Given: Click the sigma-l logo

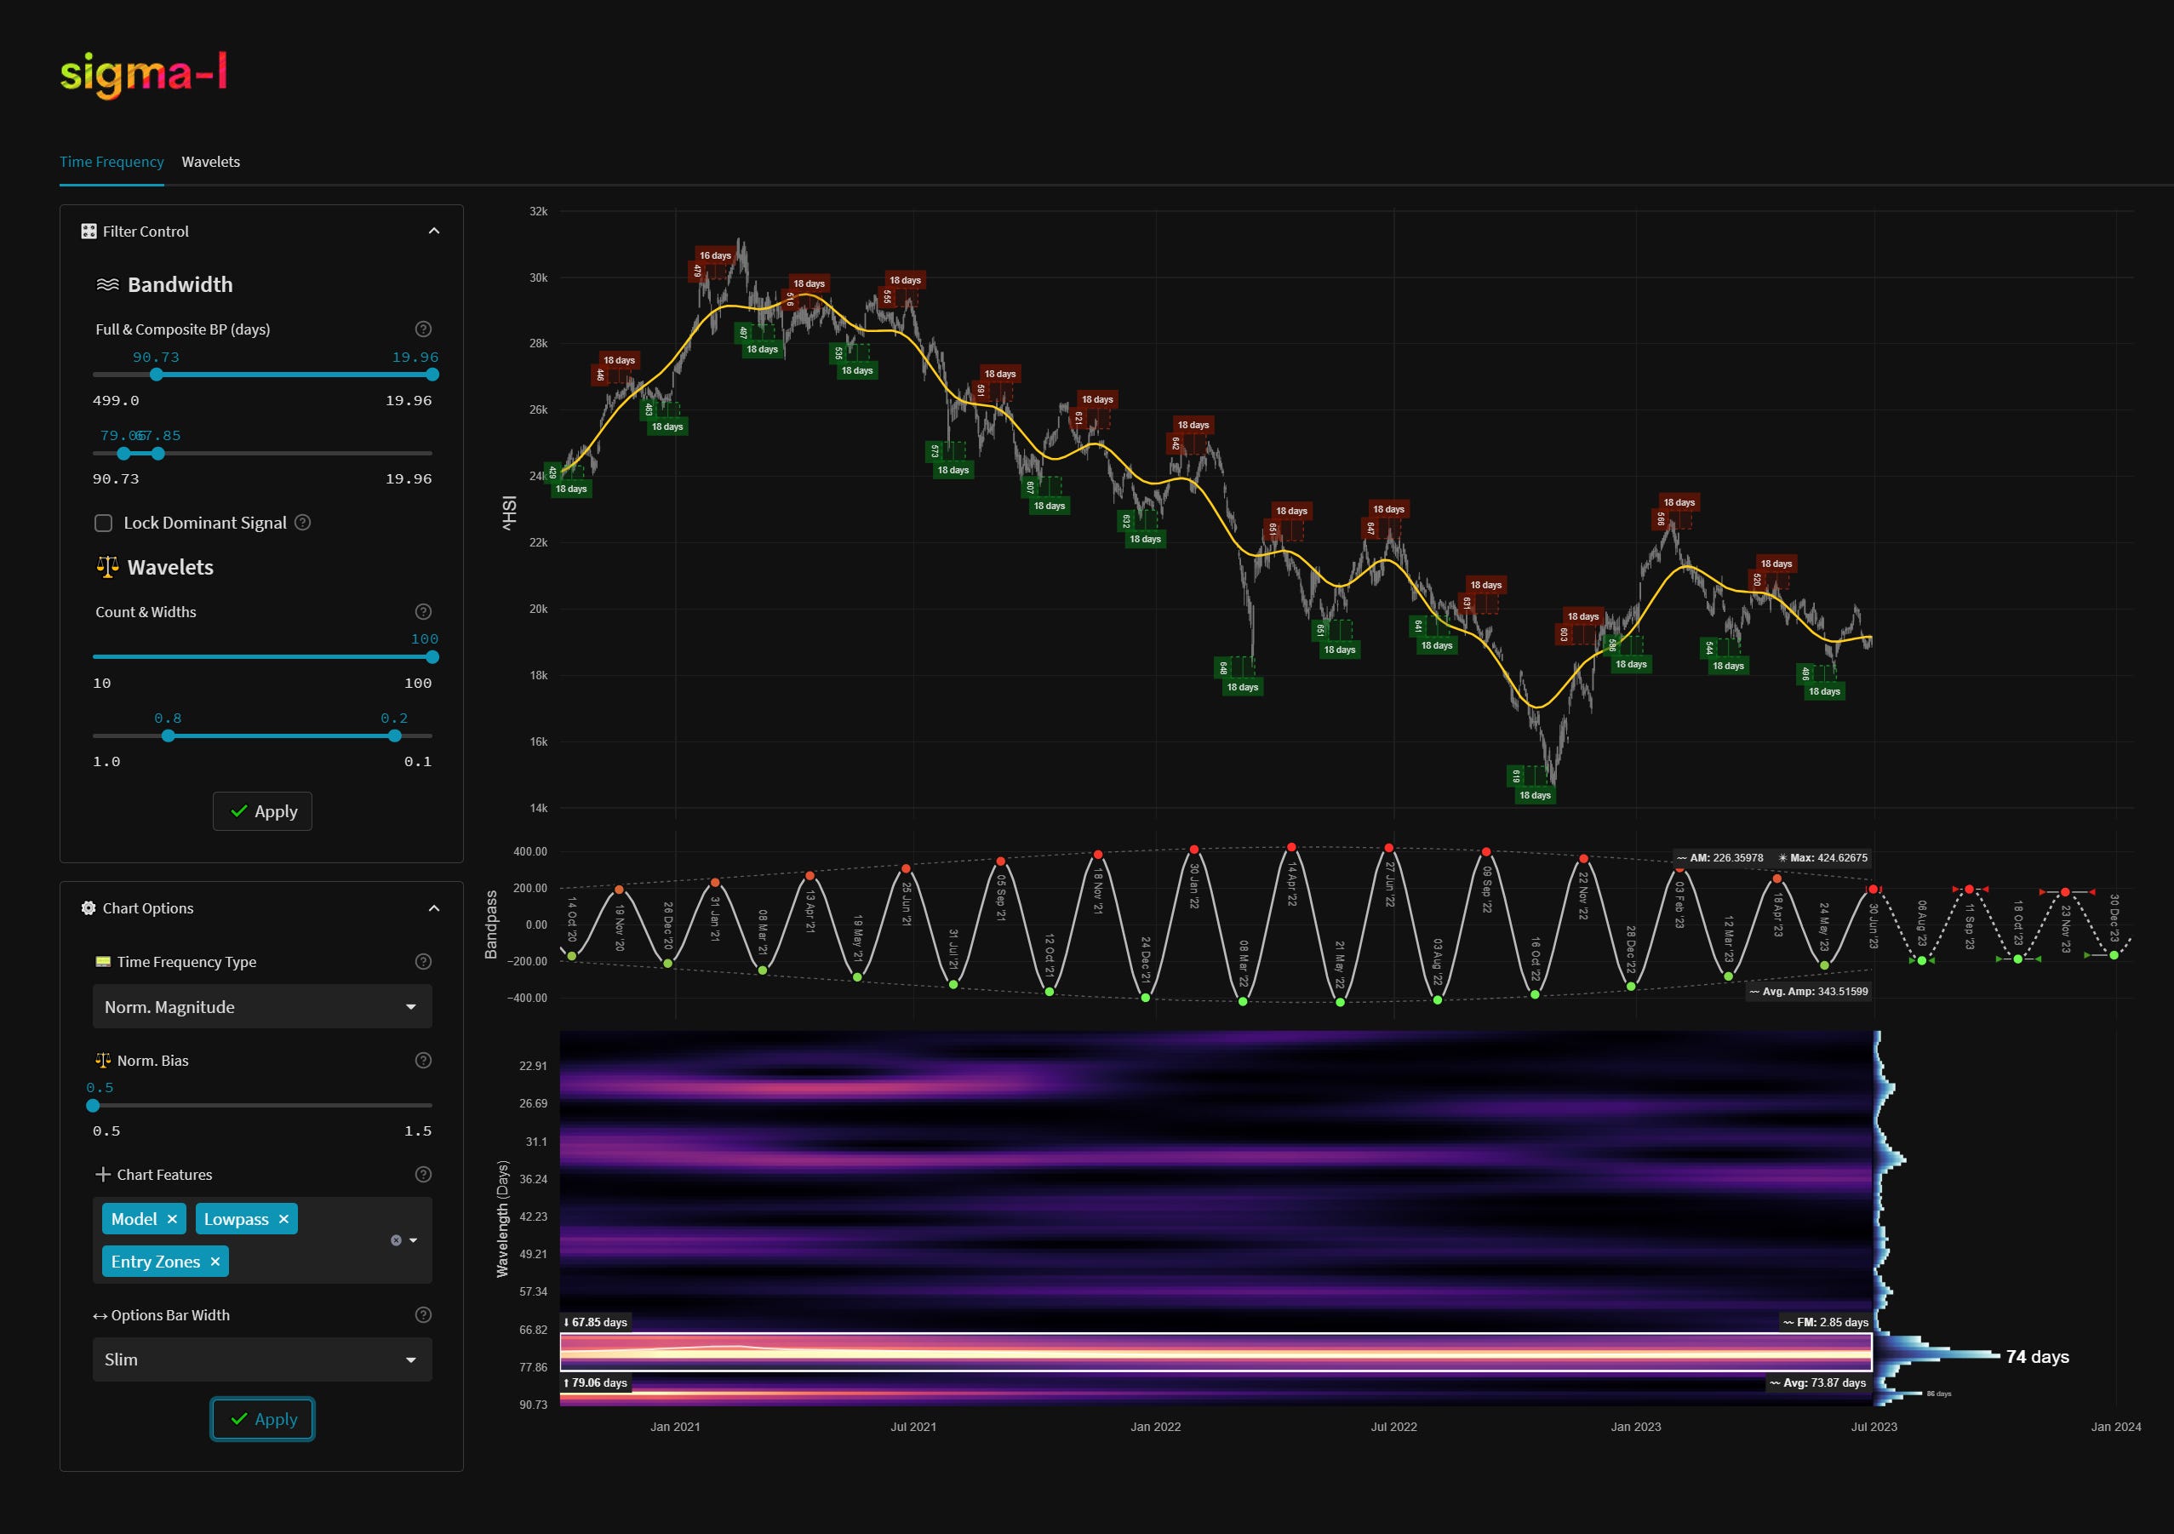Looking at the screenshot, I should (143, 74).
